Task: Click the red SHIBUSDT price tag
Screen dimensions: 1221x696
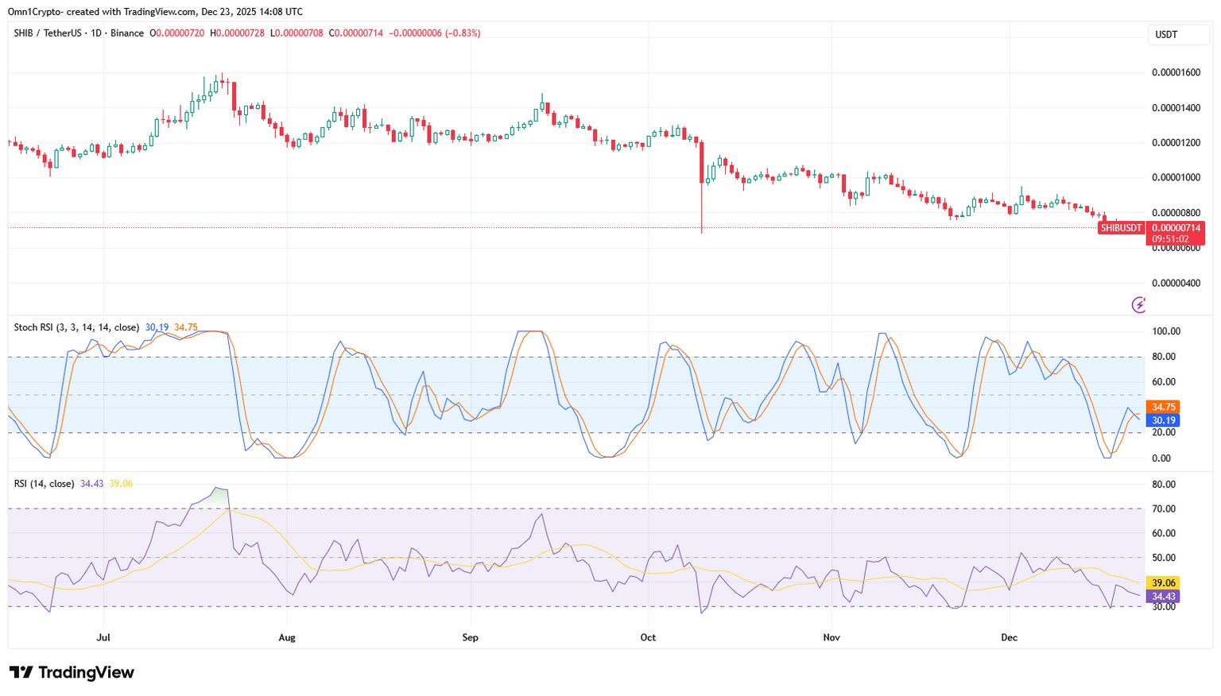Action: click(x=1122, y=227)
